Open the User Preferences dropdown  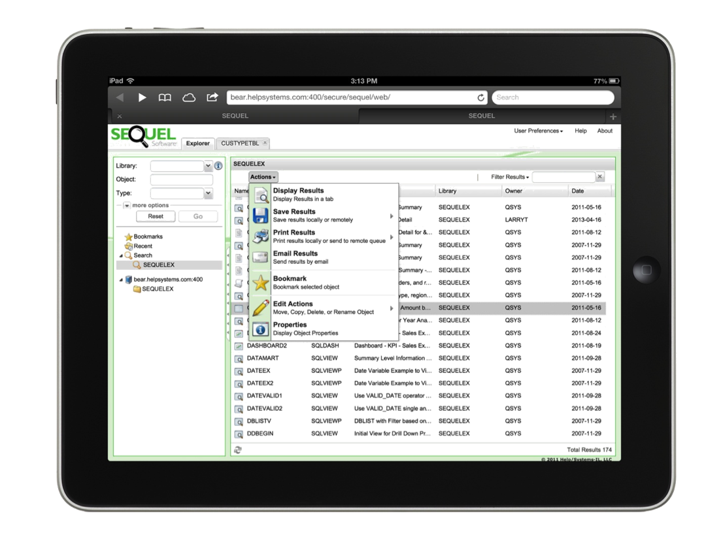click(539, 131)
